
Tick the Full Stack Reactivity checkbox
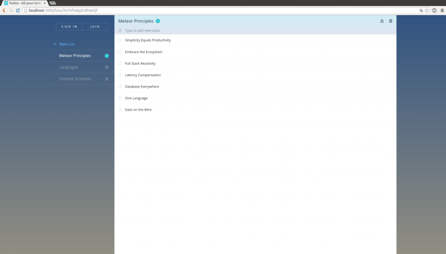tap(120, 63)
